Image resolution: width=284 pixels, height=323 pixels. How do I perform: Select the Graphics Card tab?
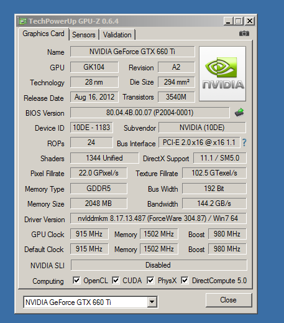click(x=44, y=34)
